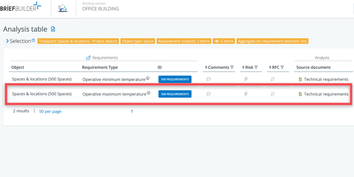354x177 pixels.
Task: Click the 500 REQUIREMENTS button for minimum temperature
Action: coord(175,79)
